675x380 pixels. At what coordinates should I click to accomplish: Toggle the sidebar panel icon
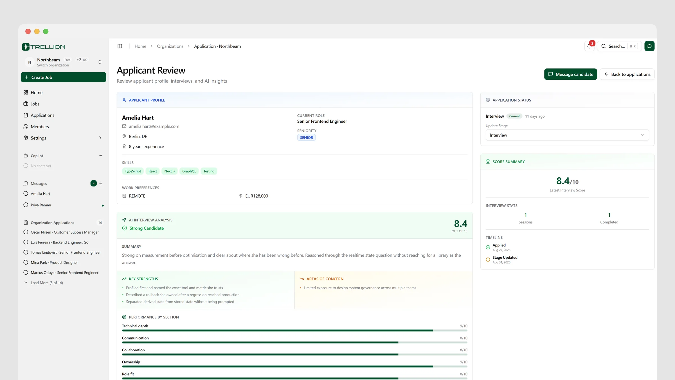[120, 46]
